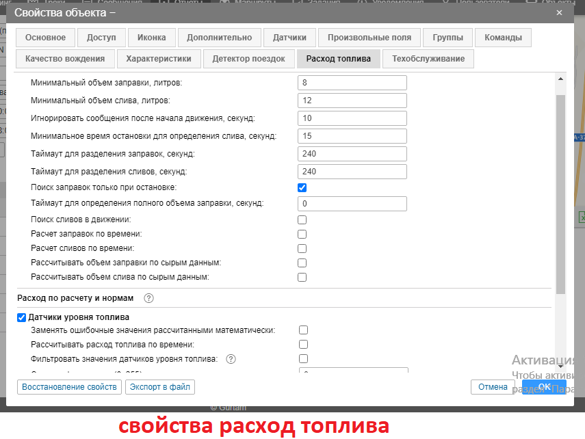Click help icon beside Фильтровать значения датчиков

(x=231, y=359)
